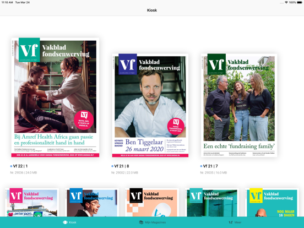Tap the blue dot beside Vf 21 | 8
The image size is (304, 228).
coord(112,166)
